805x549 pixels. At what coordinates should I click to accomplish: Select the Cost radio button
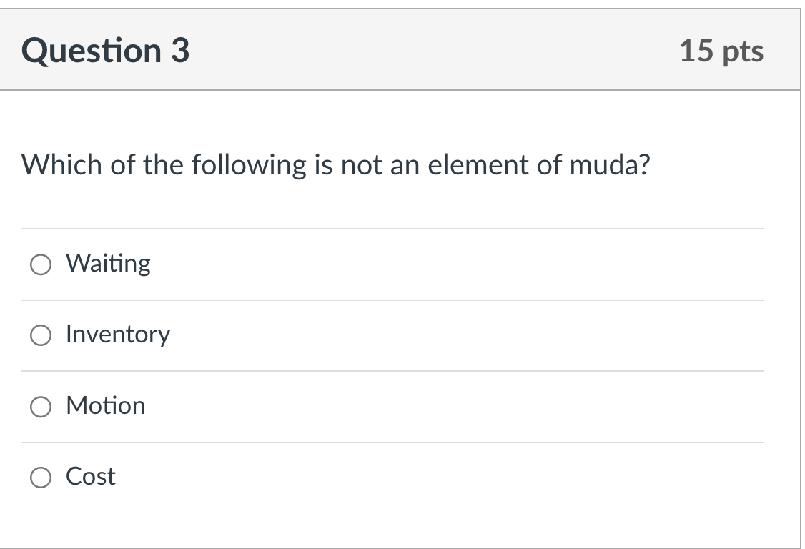[41, 477]
